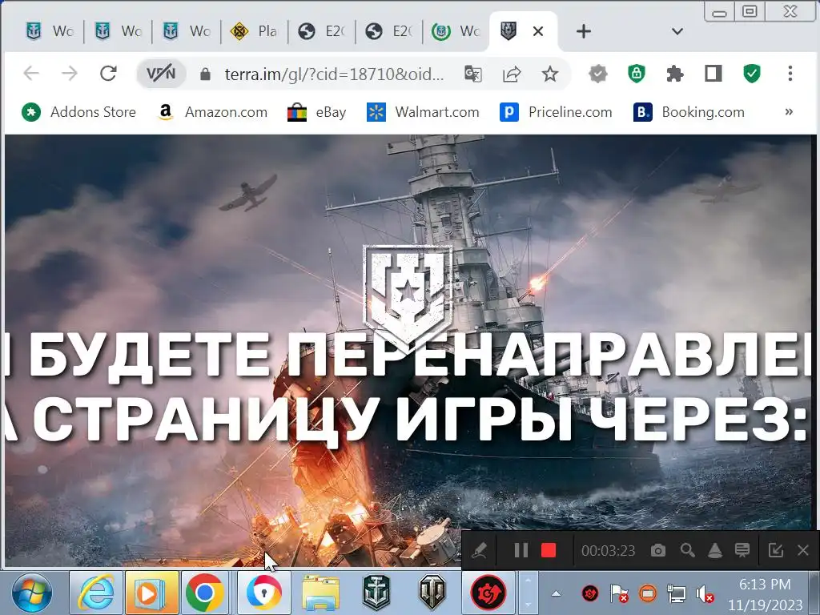This screenshot has width=820, height=615.
Task: Switch to Google Chrome in taskbar
Action: [x=205, y=593]
